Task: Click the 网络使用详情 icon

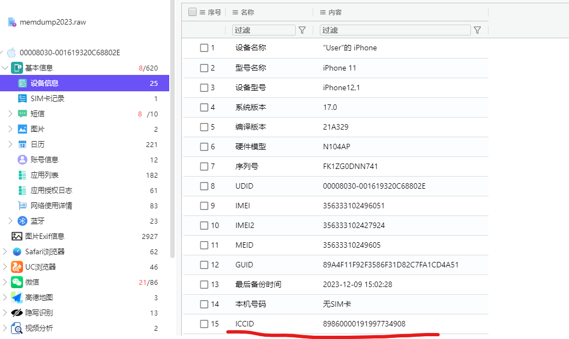Action: click(x=22, y=206)
